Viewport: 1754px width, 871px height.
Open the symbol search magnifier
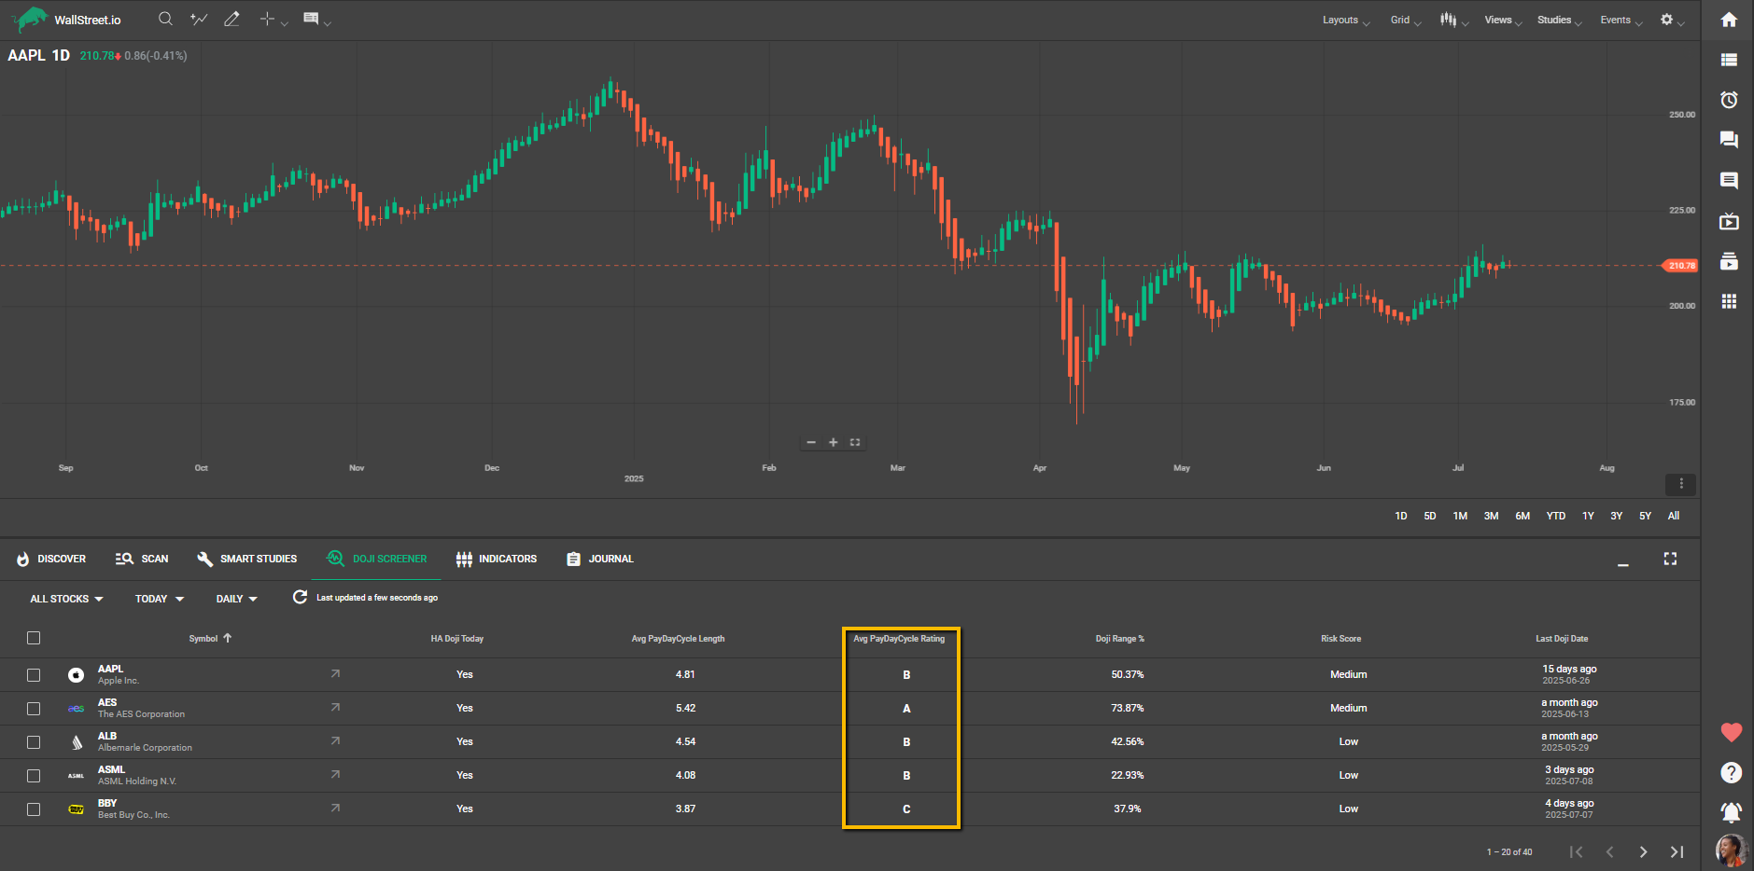(165, 19)
